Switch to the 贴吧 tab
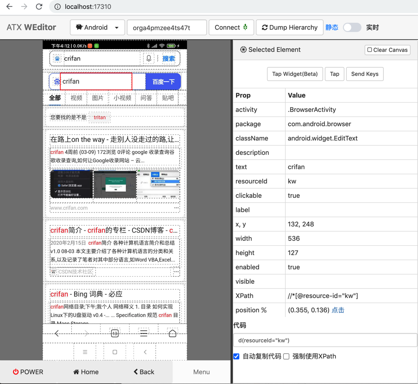 (x=168, y=98)
